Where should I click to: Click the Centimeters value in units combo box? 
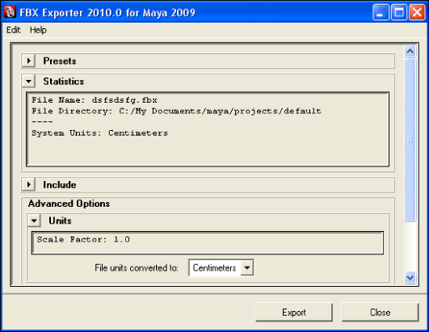click(215, 267)
